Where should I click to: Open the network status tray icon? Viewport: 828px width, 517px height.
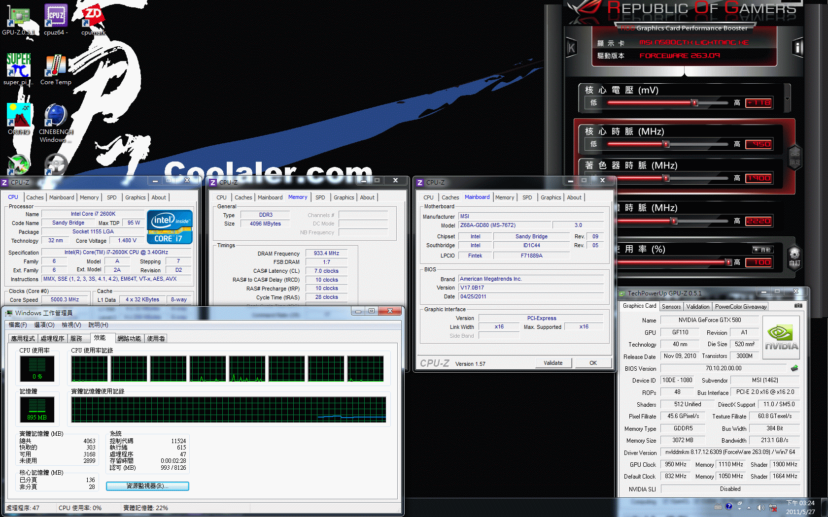[x=773, y=507]
